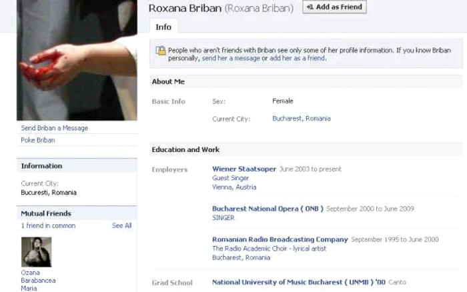Click Send Briban a Message
This screenshot has width=467, height=292.
tap(55, 128)
